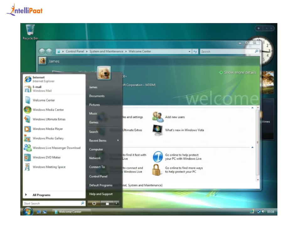
Task: Open James user folder from Start menu
Action: coord(93,87)
